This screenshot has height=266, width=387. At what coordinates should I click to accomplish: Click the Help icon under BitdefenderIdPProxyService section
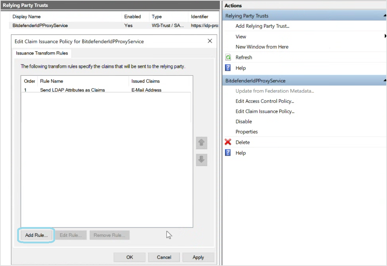pyautogui.click(x=228, y=153)
